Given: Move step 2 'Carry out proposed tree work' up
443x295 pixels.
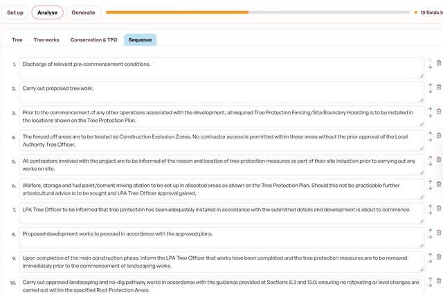Looking at the screenshot, I should tap(430, 84).
